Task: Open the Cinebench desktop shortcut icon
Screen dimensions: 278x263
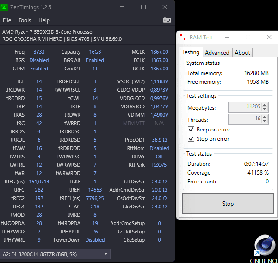Action: click(x=265, y=245)
